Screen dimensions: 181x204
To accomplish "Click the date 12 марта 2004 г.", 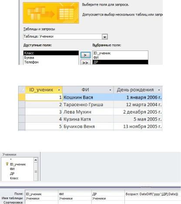I will (138, 104).
